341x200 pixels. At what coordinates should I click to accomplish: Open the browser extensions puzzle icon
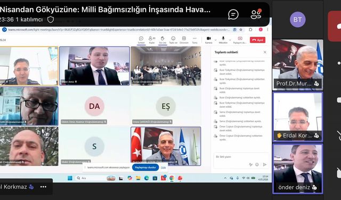pos(250,29)
